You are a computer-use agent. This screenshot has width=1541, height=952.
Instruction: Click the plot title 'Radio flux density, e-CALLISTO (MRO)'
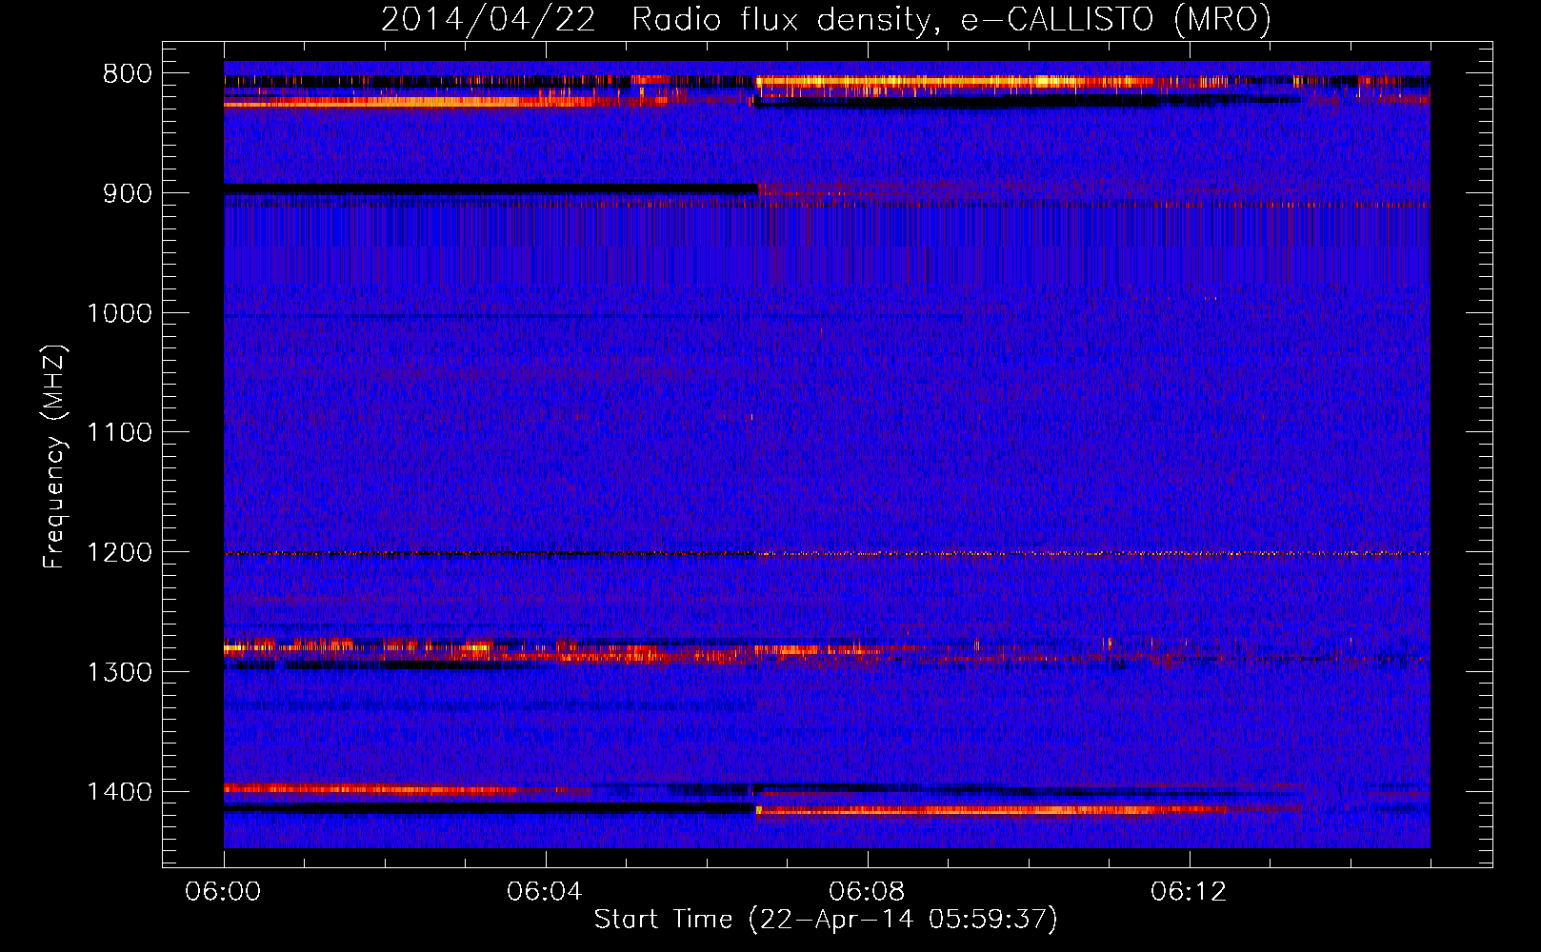951,19
